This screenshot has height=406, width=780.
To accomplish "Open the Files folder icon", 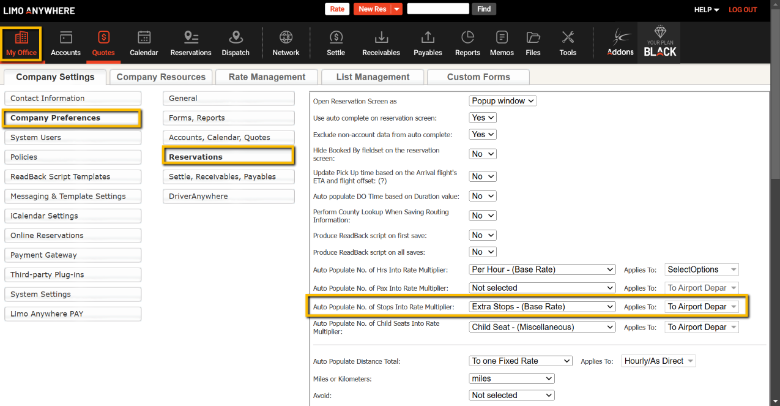I will [x=533, y=38].
